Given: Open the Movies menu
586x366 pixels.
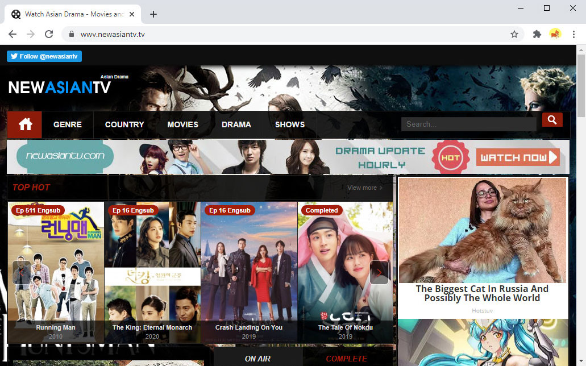Looking at the screenshot, I should point(183,124).
